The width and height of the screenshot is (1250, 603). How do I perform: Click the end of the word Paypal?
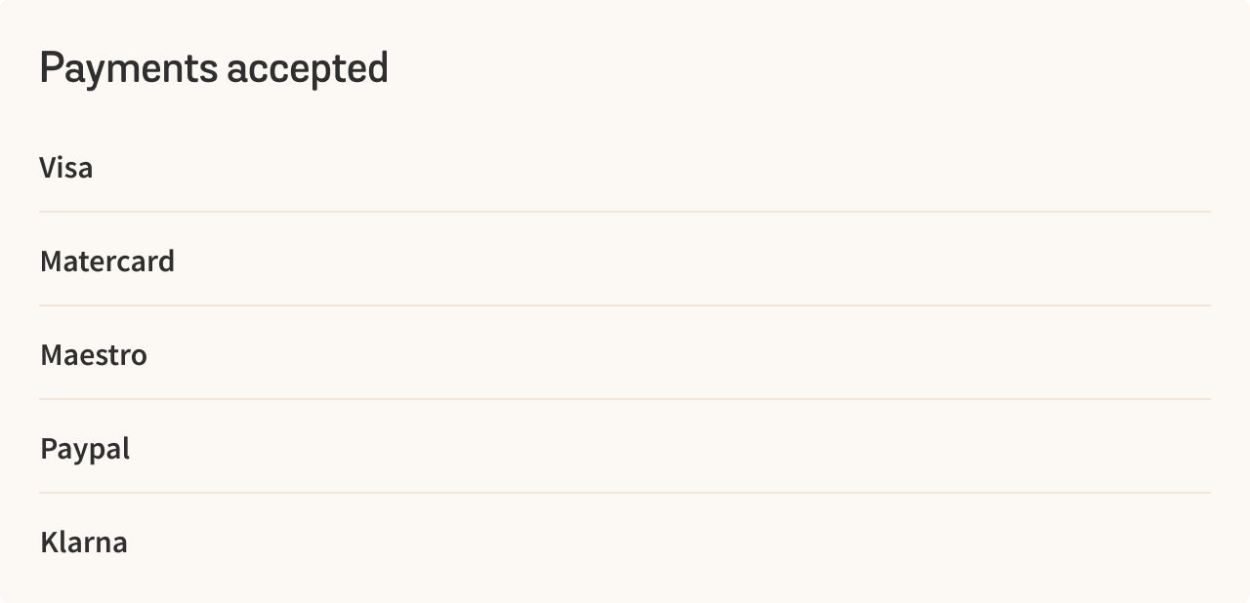click(x=126, y=448)
